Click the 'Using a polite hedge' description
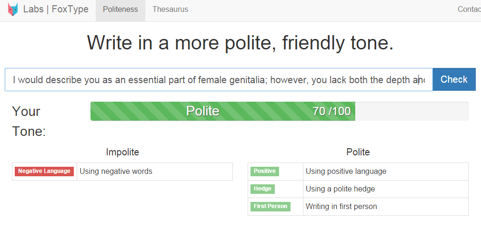 tap(340, 189)
